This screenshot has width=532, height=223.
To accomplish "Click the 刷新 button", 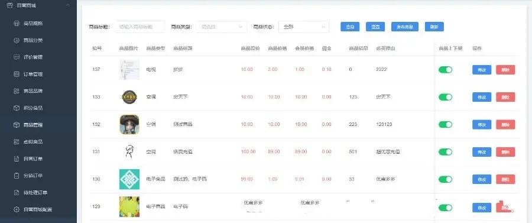I will [434, 27].
